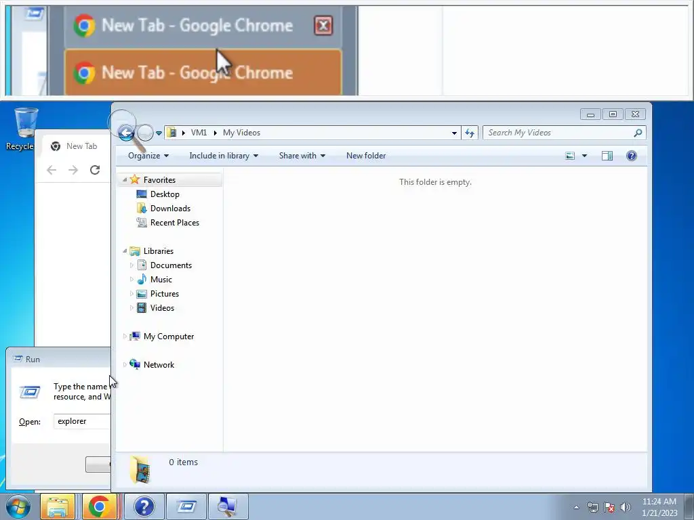Switch to Chrome's New Tab tab
The image size is (694, 520).
(x=75, y=146)
